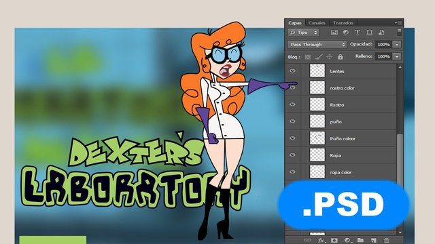
Task: Click the lock all padlock icon
Action: point(340,57)
